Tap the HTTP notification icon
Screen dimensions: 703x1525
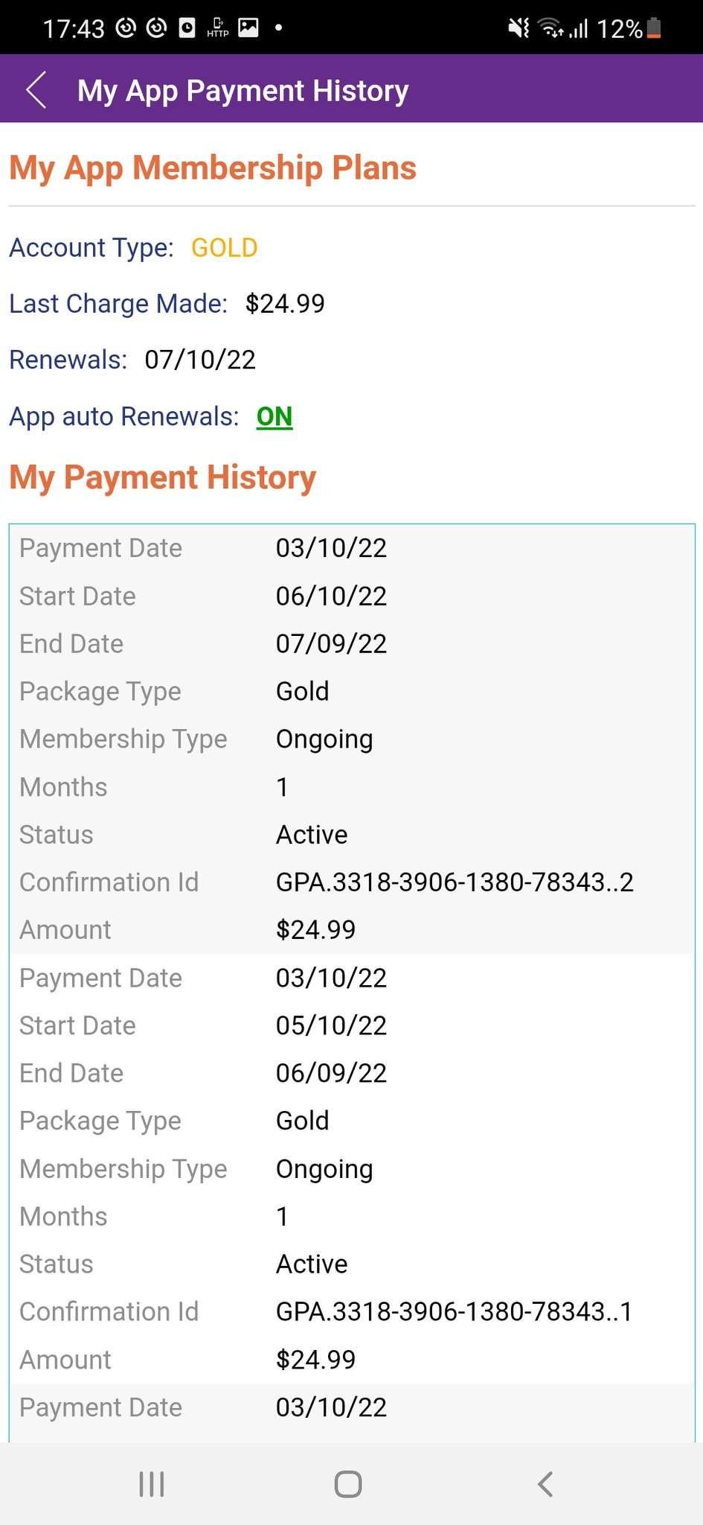(x=217, y=28)
